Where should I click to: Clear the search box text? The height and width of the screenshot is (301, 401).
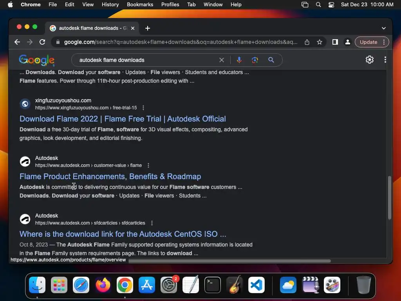(222, 60)
